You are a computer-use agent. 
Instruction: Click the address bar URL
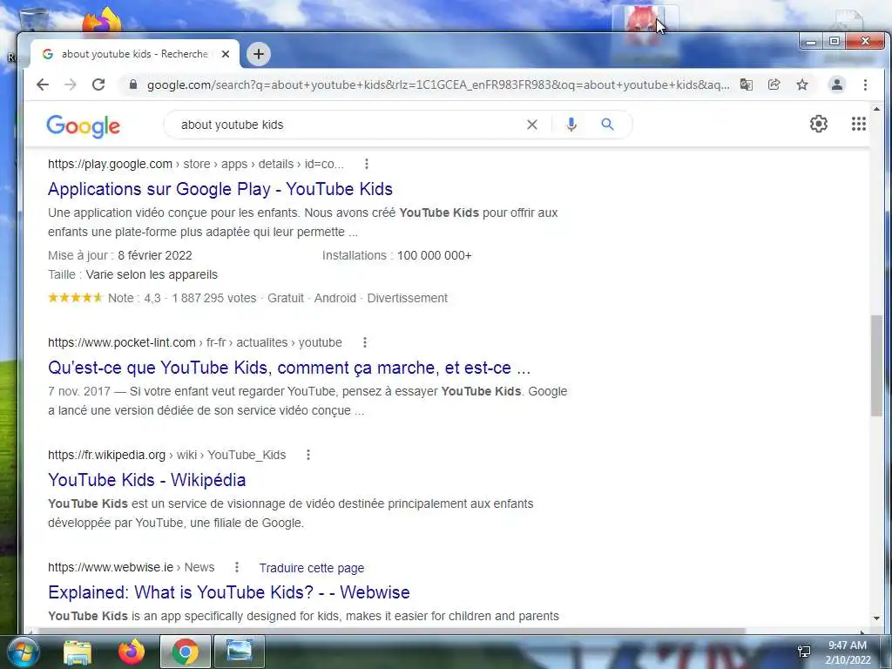(x=437, y=84)
